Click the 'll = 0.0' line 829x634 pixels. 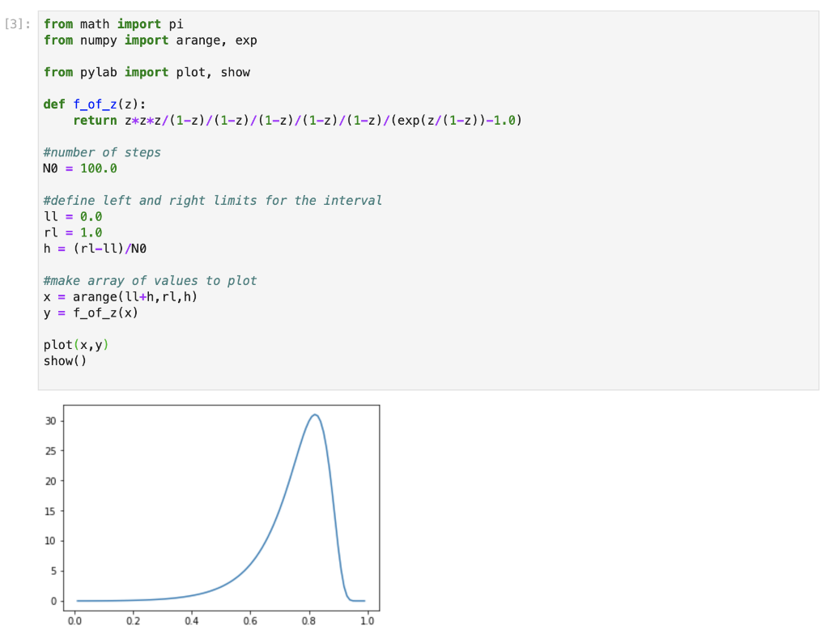73,216
